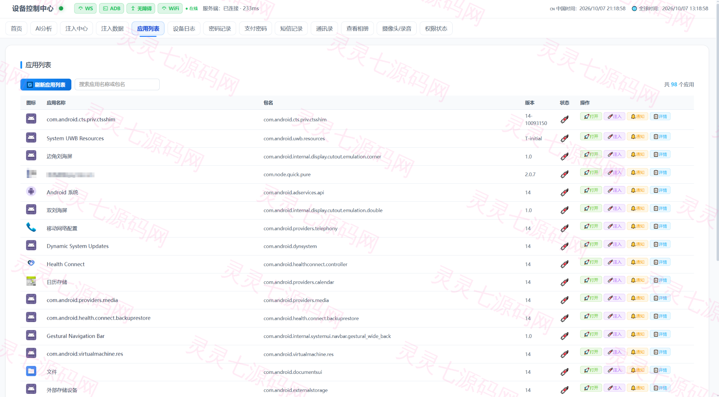This screenshot has width=719, height=397.
Task: Click the blue folder icon for 文件
Action: coord(31,371)
